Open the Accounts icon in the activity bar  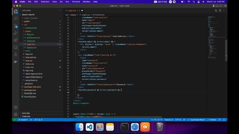coord(16,108)
